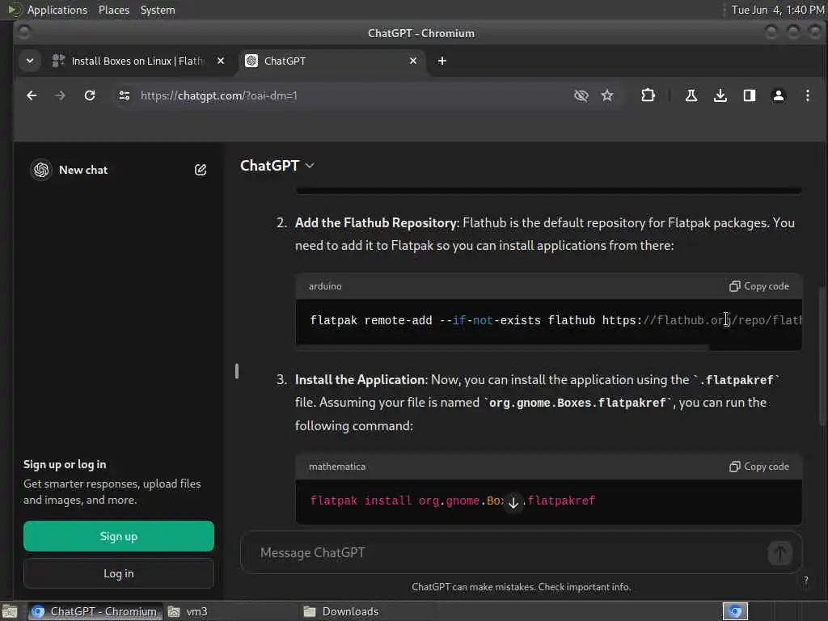828x621 pixels.
Task: Open the Downloads toolbar icon
Action: click(x=720, y=95)
